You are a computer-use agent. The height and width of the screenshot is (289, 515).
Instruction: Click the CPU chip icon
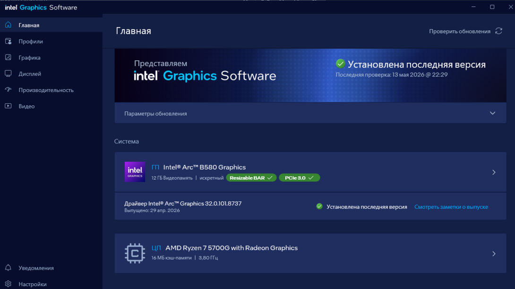[x=135, y=253]
